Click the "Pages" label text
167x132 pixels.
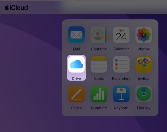[x=76, y=108]
